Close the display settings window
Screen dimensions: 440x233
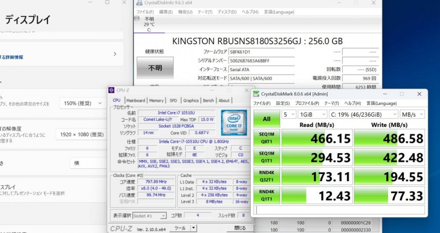point(124,2)
